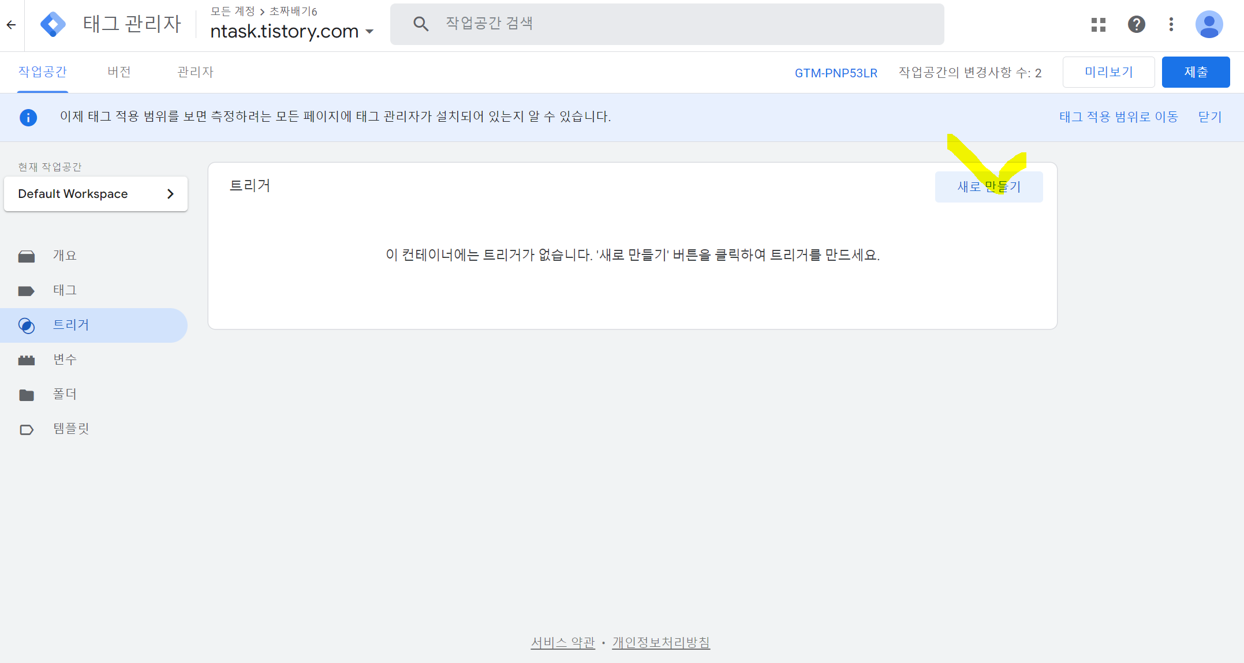Switch to the 버전 tab

pos(119,72)
